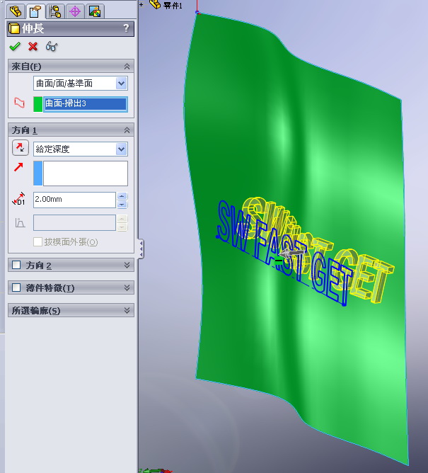The image size is (428, 473).
Task: Click the red direction of extrusion arrow
Action: (18, 167)
